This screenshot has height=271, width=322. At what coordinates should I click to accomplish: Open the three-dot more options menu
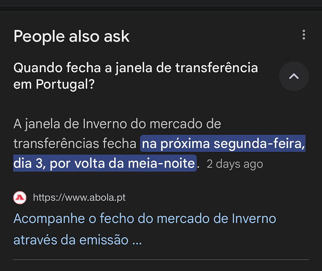304,35
